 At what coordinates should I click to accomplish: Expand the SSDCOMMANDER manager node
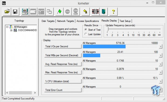pyautogui.click(x=11, y=30)
